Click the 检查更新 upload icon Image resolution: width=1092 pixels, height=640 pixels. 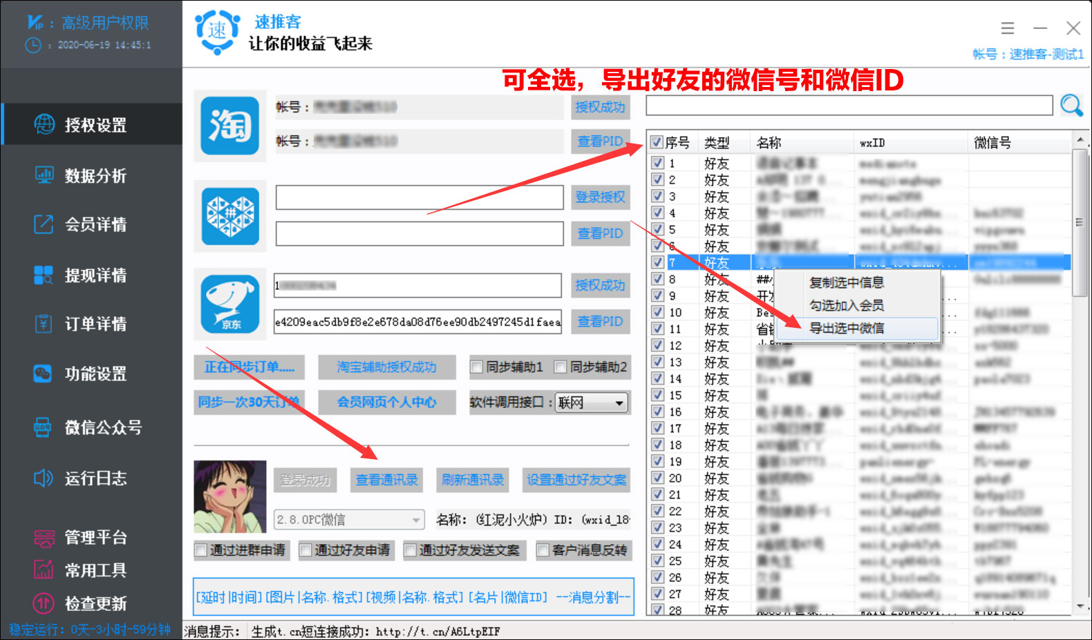(44, 603)
